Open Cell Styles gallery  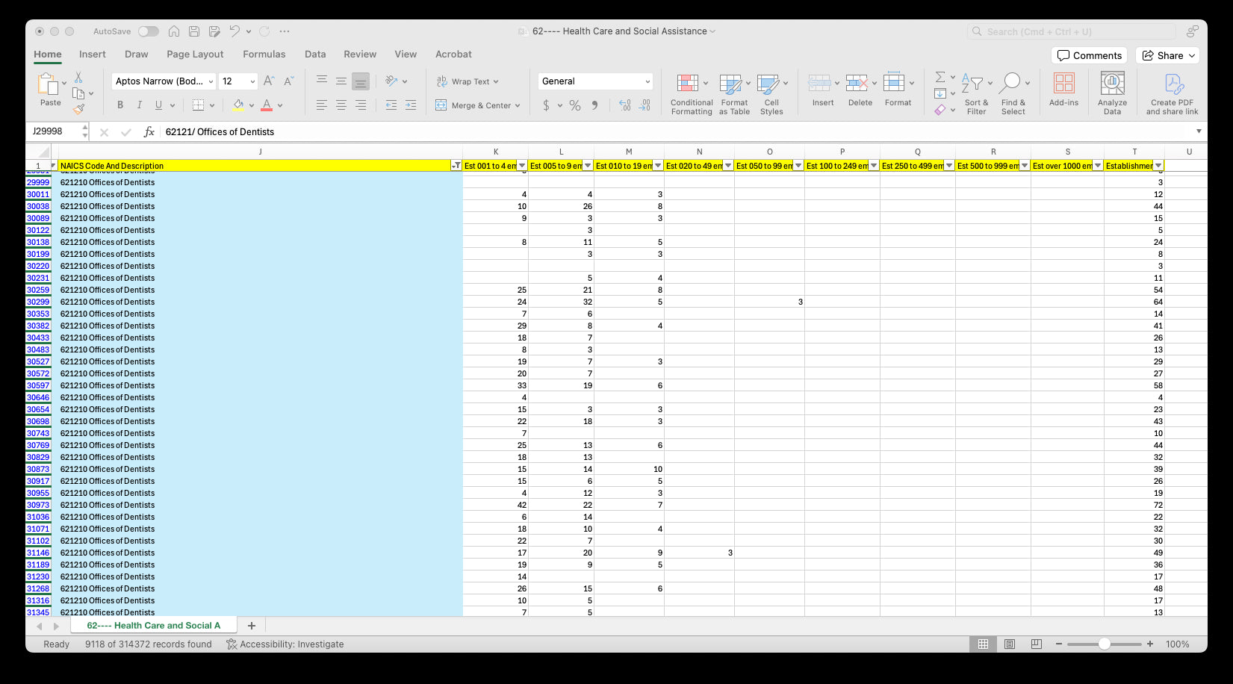[771, 94]
